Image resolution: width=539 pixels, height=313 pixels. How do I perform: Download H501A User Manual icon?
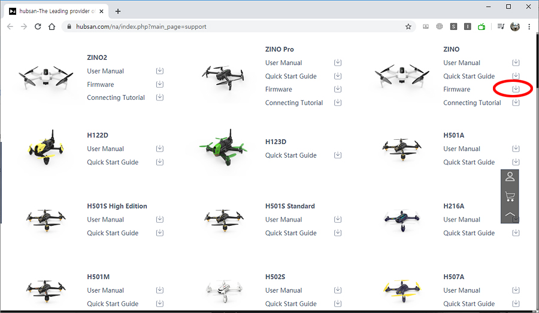pos(516,149)
